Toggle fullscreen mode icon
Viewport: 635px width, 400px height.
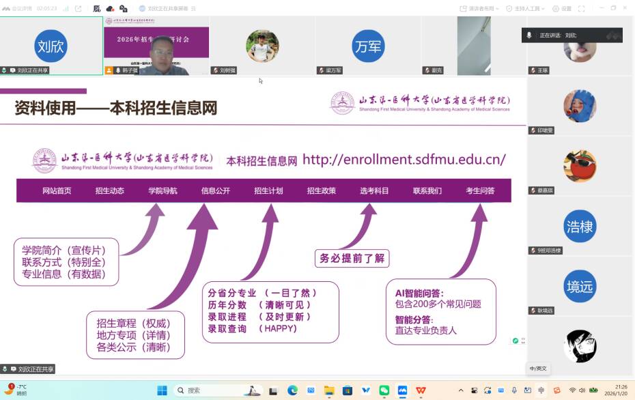582,8
